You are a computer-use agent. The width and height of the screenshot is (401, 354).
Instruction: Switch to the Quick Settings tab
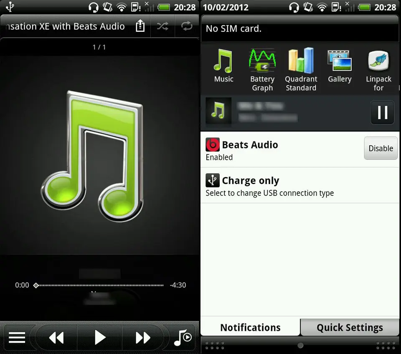[x=350, y=328]
